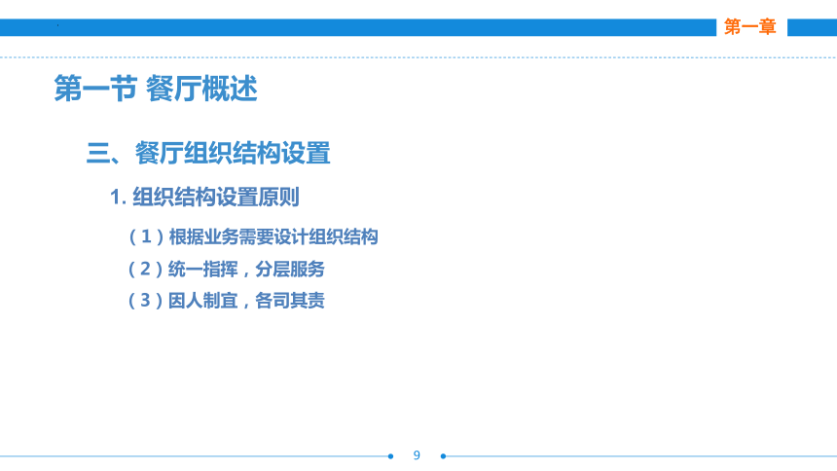Click the subheading 三、餐厅组织结构设置
Viewport: 837px width, 471px height.
click(x=208, y=153)
